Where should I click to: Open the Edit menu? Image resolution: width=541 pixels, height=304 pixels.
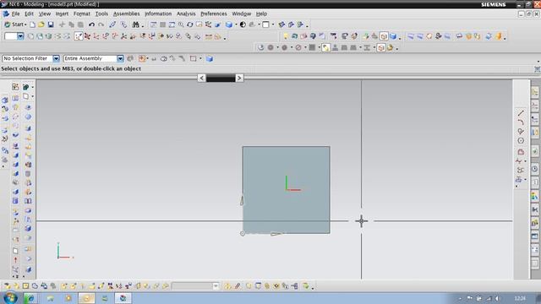[x=29, y=14]
